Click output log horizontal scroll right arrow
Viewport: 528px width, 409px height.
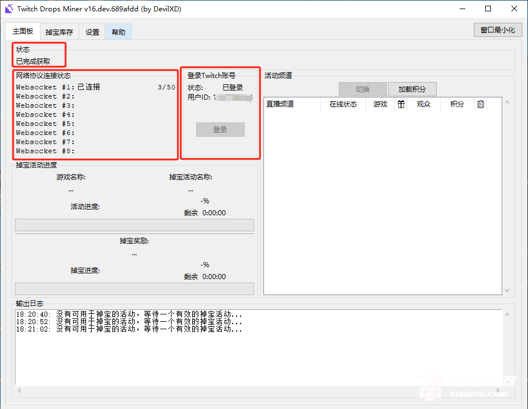pos(498,391)
